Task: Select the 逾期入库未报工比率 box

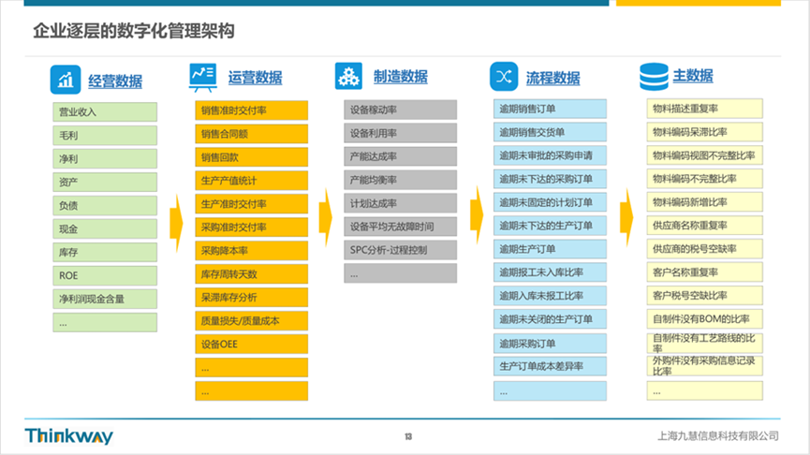Action: tap(551, 296)
